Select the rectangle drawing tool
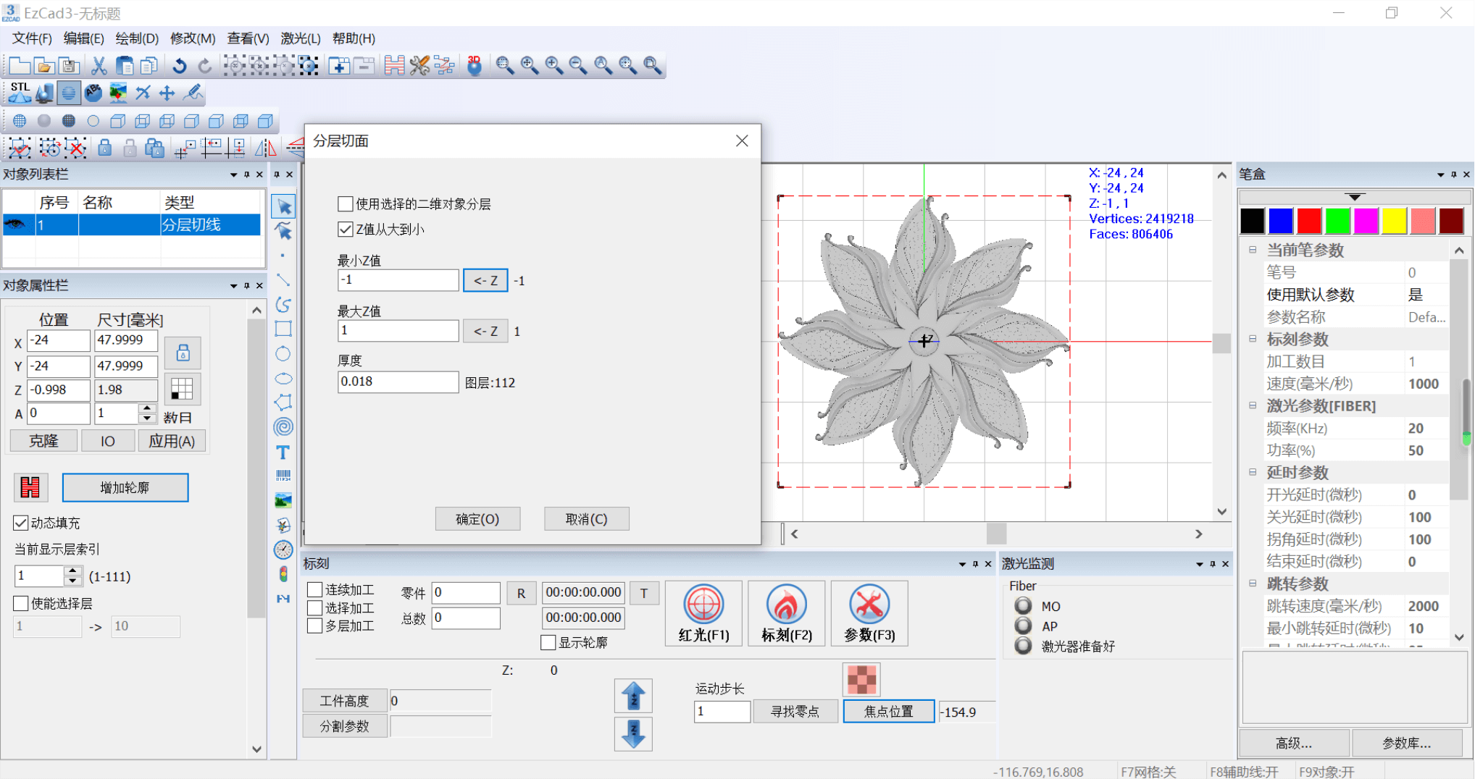Screen dimensions: 1475x779 coord(283,329)
